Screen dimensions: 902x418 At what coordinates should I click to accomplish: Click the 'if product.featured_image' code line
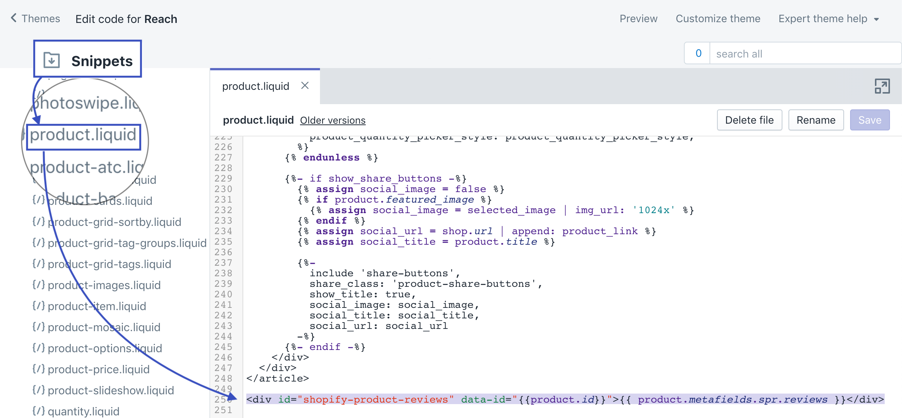[394, 200]
